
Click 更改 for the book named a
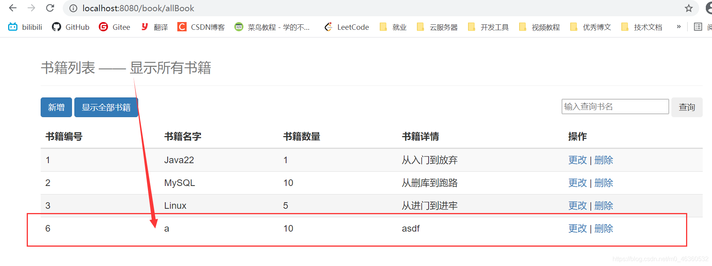(x=577, y=228)
